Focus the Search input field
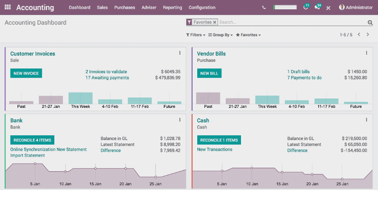 click(x=293, y=22)
